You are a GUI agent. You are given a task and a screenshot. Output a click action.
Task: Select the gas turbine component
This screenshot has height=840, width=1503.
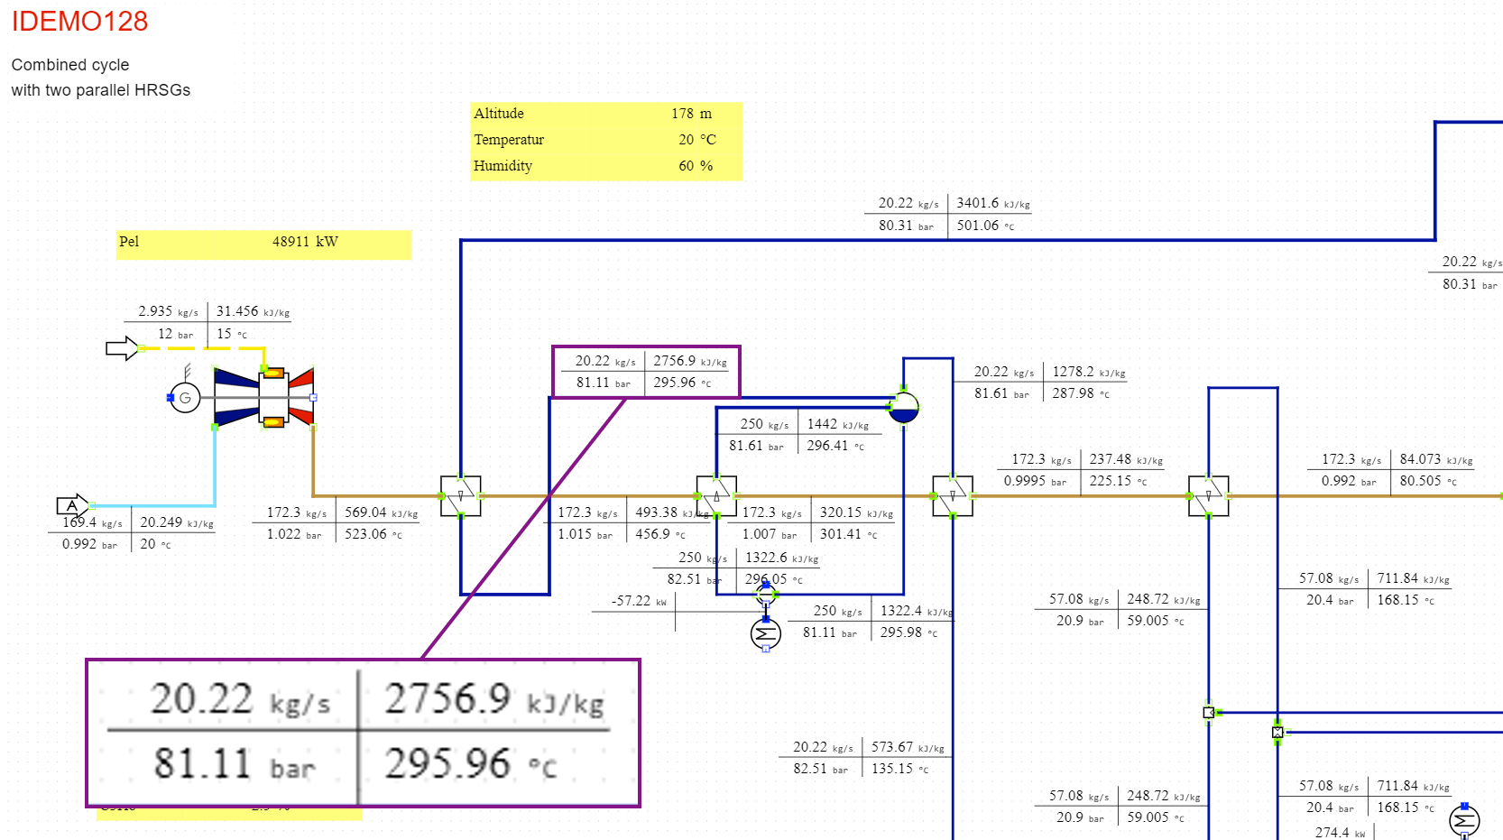click(263, 397)
